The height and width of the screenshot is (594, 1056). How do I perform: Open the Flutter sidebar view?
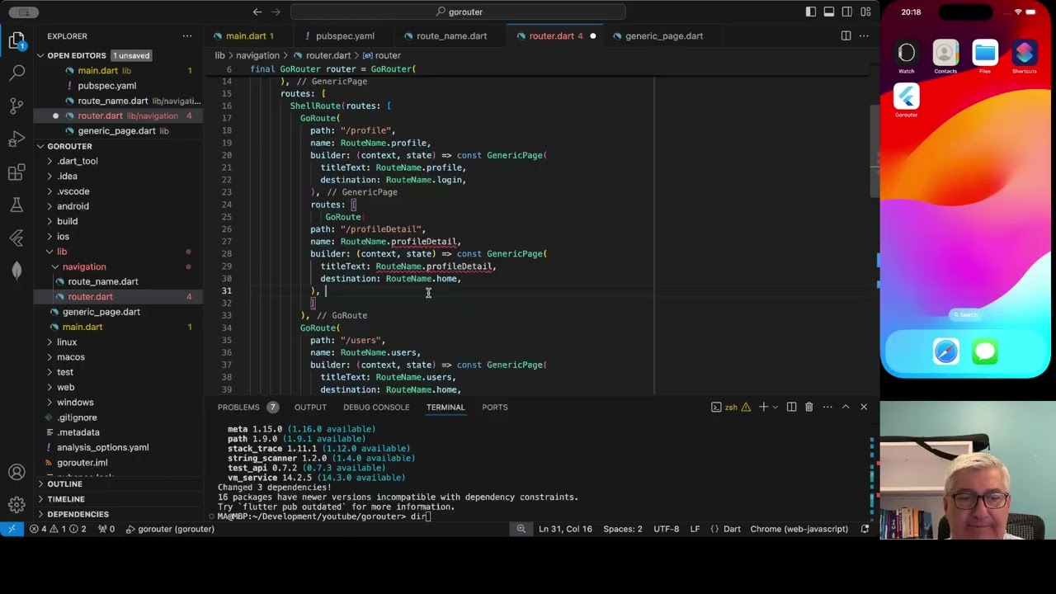tap(16, 238)
